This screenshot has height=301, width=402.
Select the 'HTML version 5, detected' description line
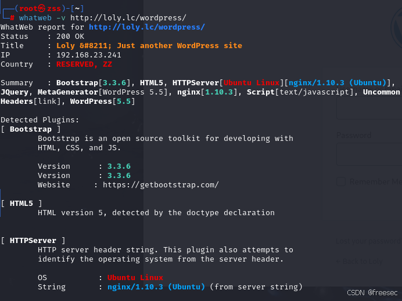[156, 213]
